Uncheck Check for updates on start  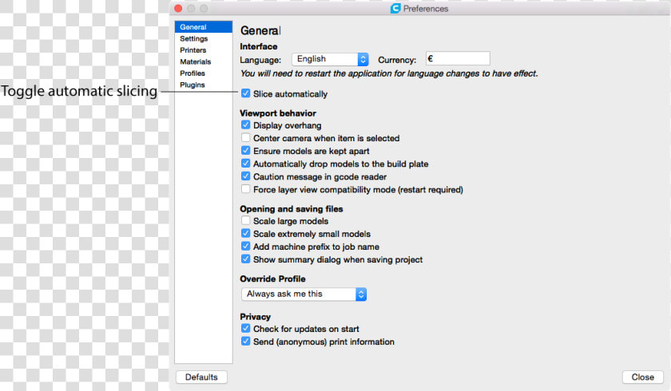pos(246,328)
